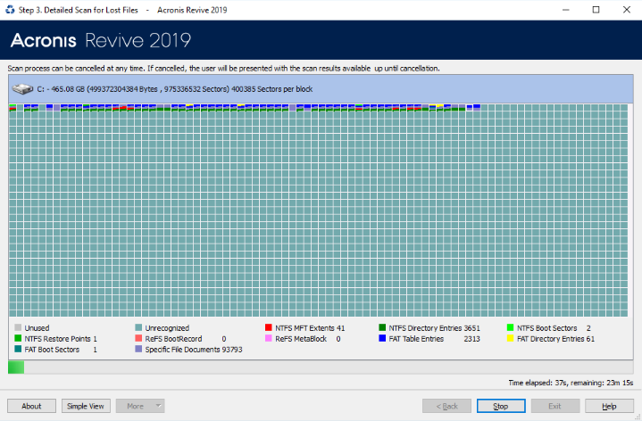The height and width of the screenshot is (421, 642).
Task: Click the greyed-out Back button
Action: 446,406
